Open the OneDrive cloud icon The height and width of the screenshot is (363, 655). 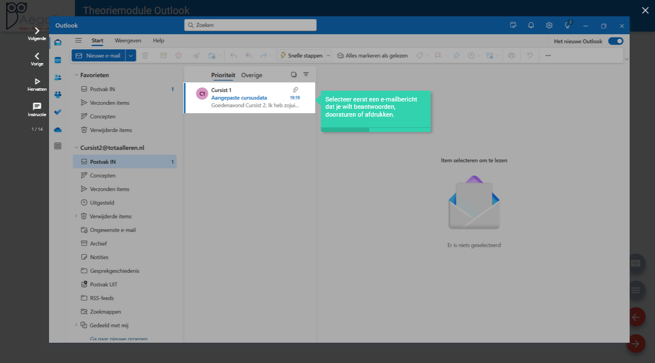click(57, 130)
